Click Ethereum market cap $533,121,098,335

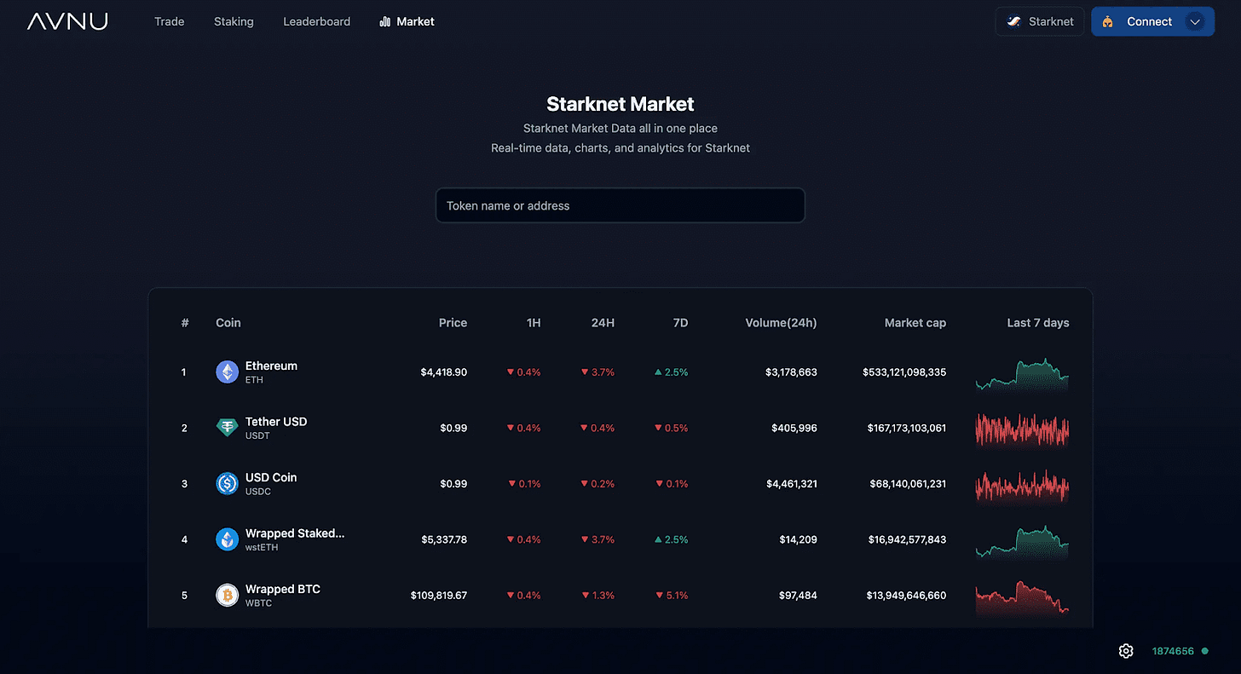[x=904, y=372]
